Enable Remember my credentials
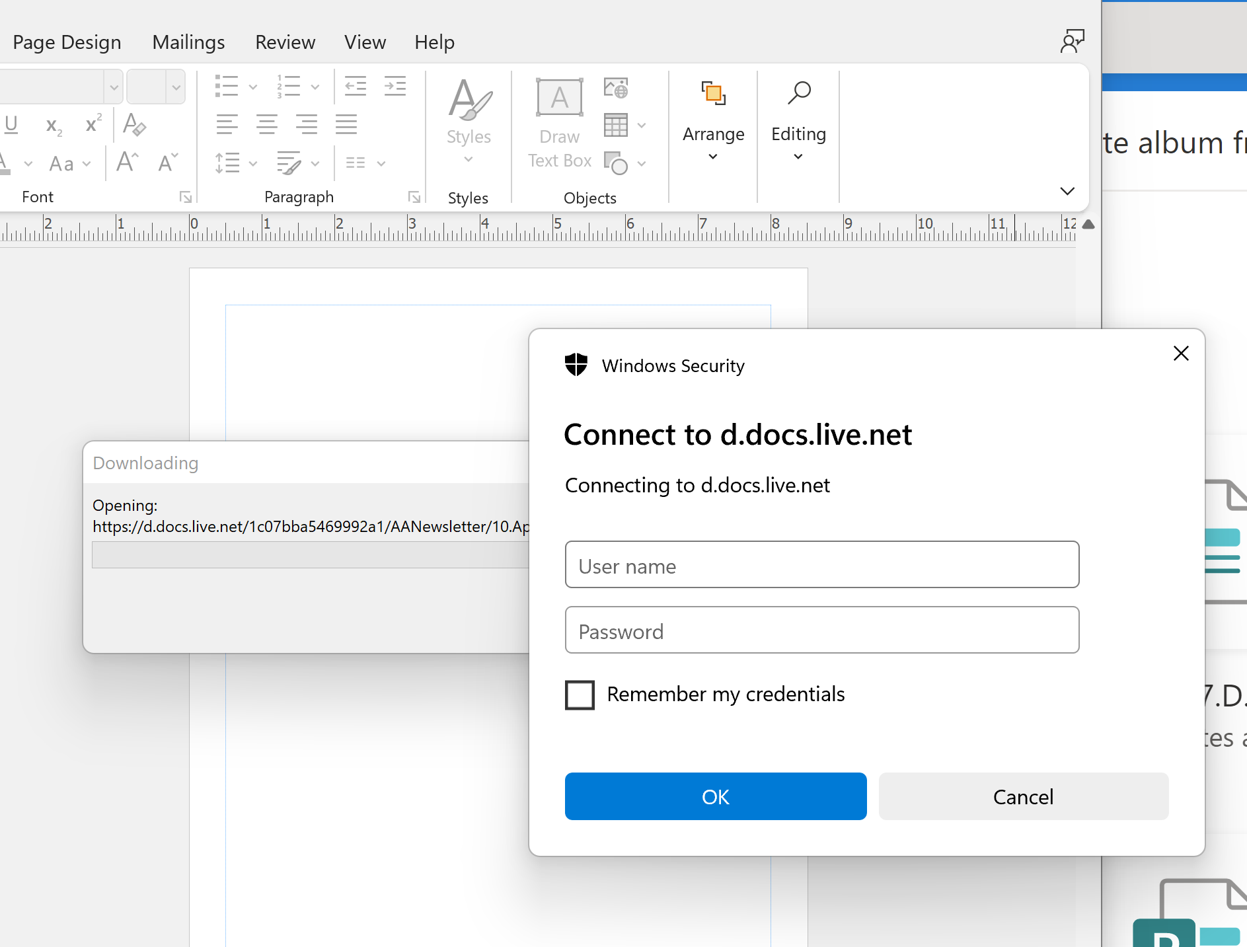This screenshot has width=1247, height=947. (x=579, y=695)
